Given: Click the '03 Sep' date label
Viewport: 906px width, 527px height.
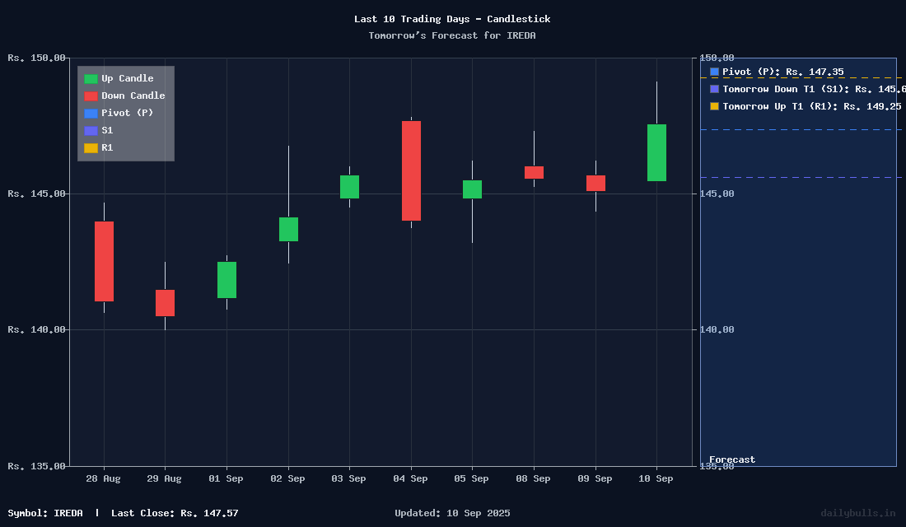Looking at the screenshot, I should [x=348, y=478].
